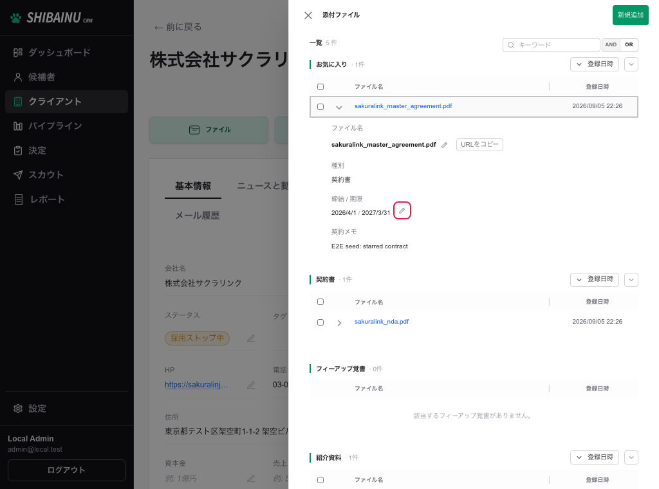Click the 採用ストップ中 status badge
Viewport: 659px width, 489px height.
(197, 338)
